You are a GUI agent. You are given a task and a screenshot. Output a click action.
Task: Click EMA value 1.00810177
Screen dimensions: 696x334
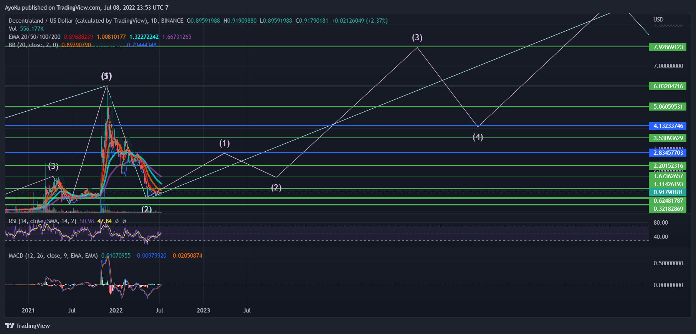(x=111, y=37)
